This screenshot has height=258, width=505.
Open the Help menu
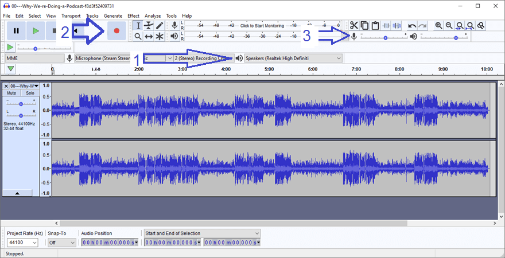(x=187, y=15)
